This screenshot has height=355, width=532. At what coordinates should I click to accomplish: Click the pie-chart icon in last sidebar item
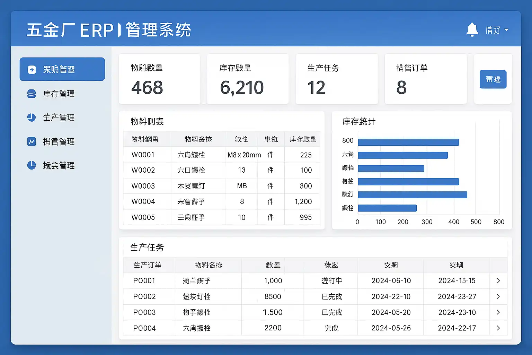point(32,165)
